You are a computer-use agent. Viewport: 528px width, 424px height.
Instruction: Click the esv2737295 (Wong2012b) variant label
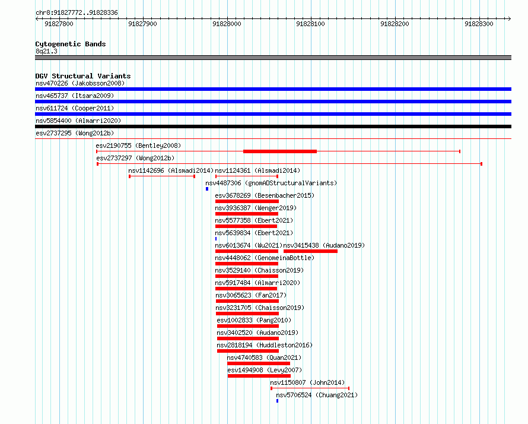[x=75, y=133]
